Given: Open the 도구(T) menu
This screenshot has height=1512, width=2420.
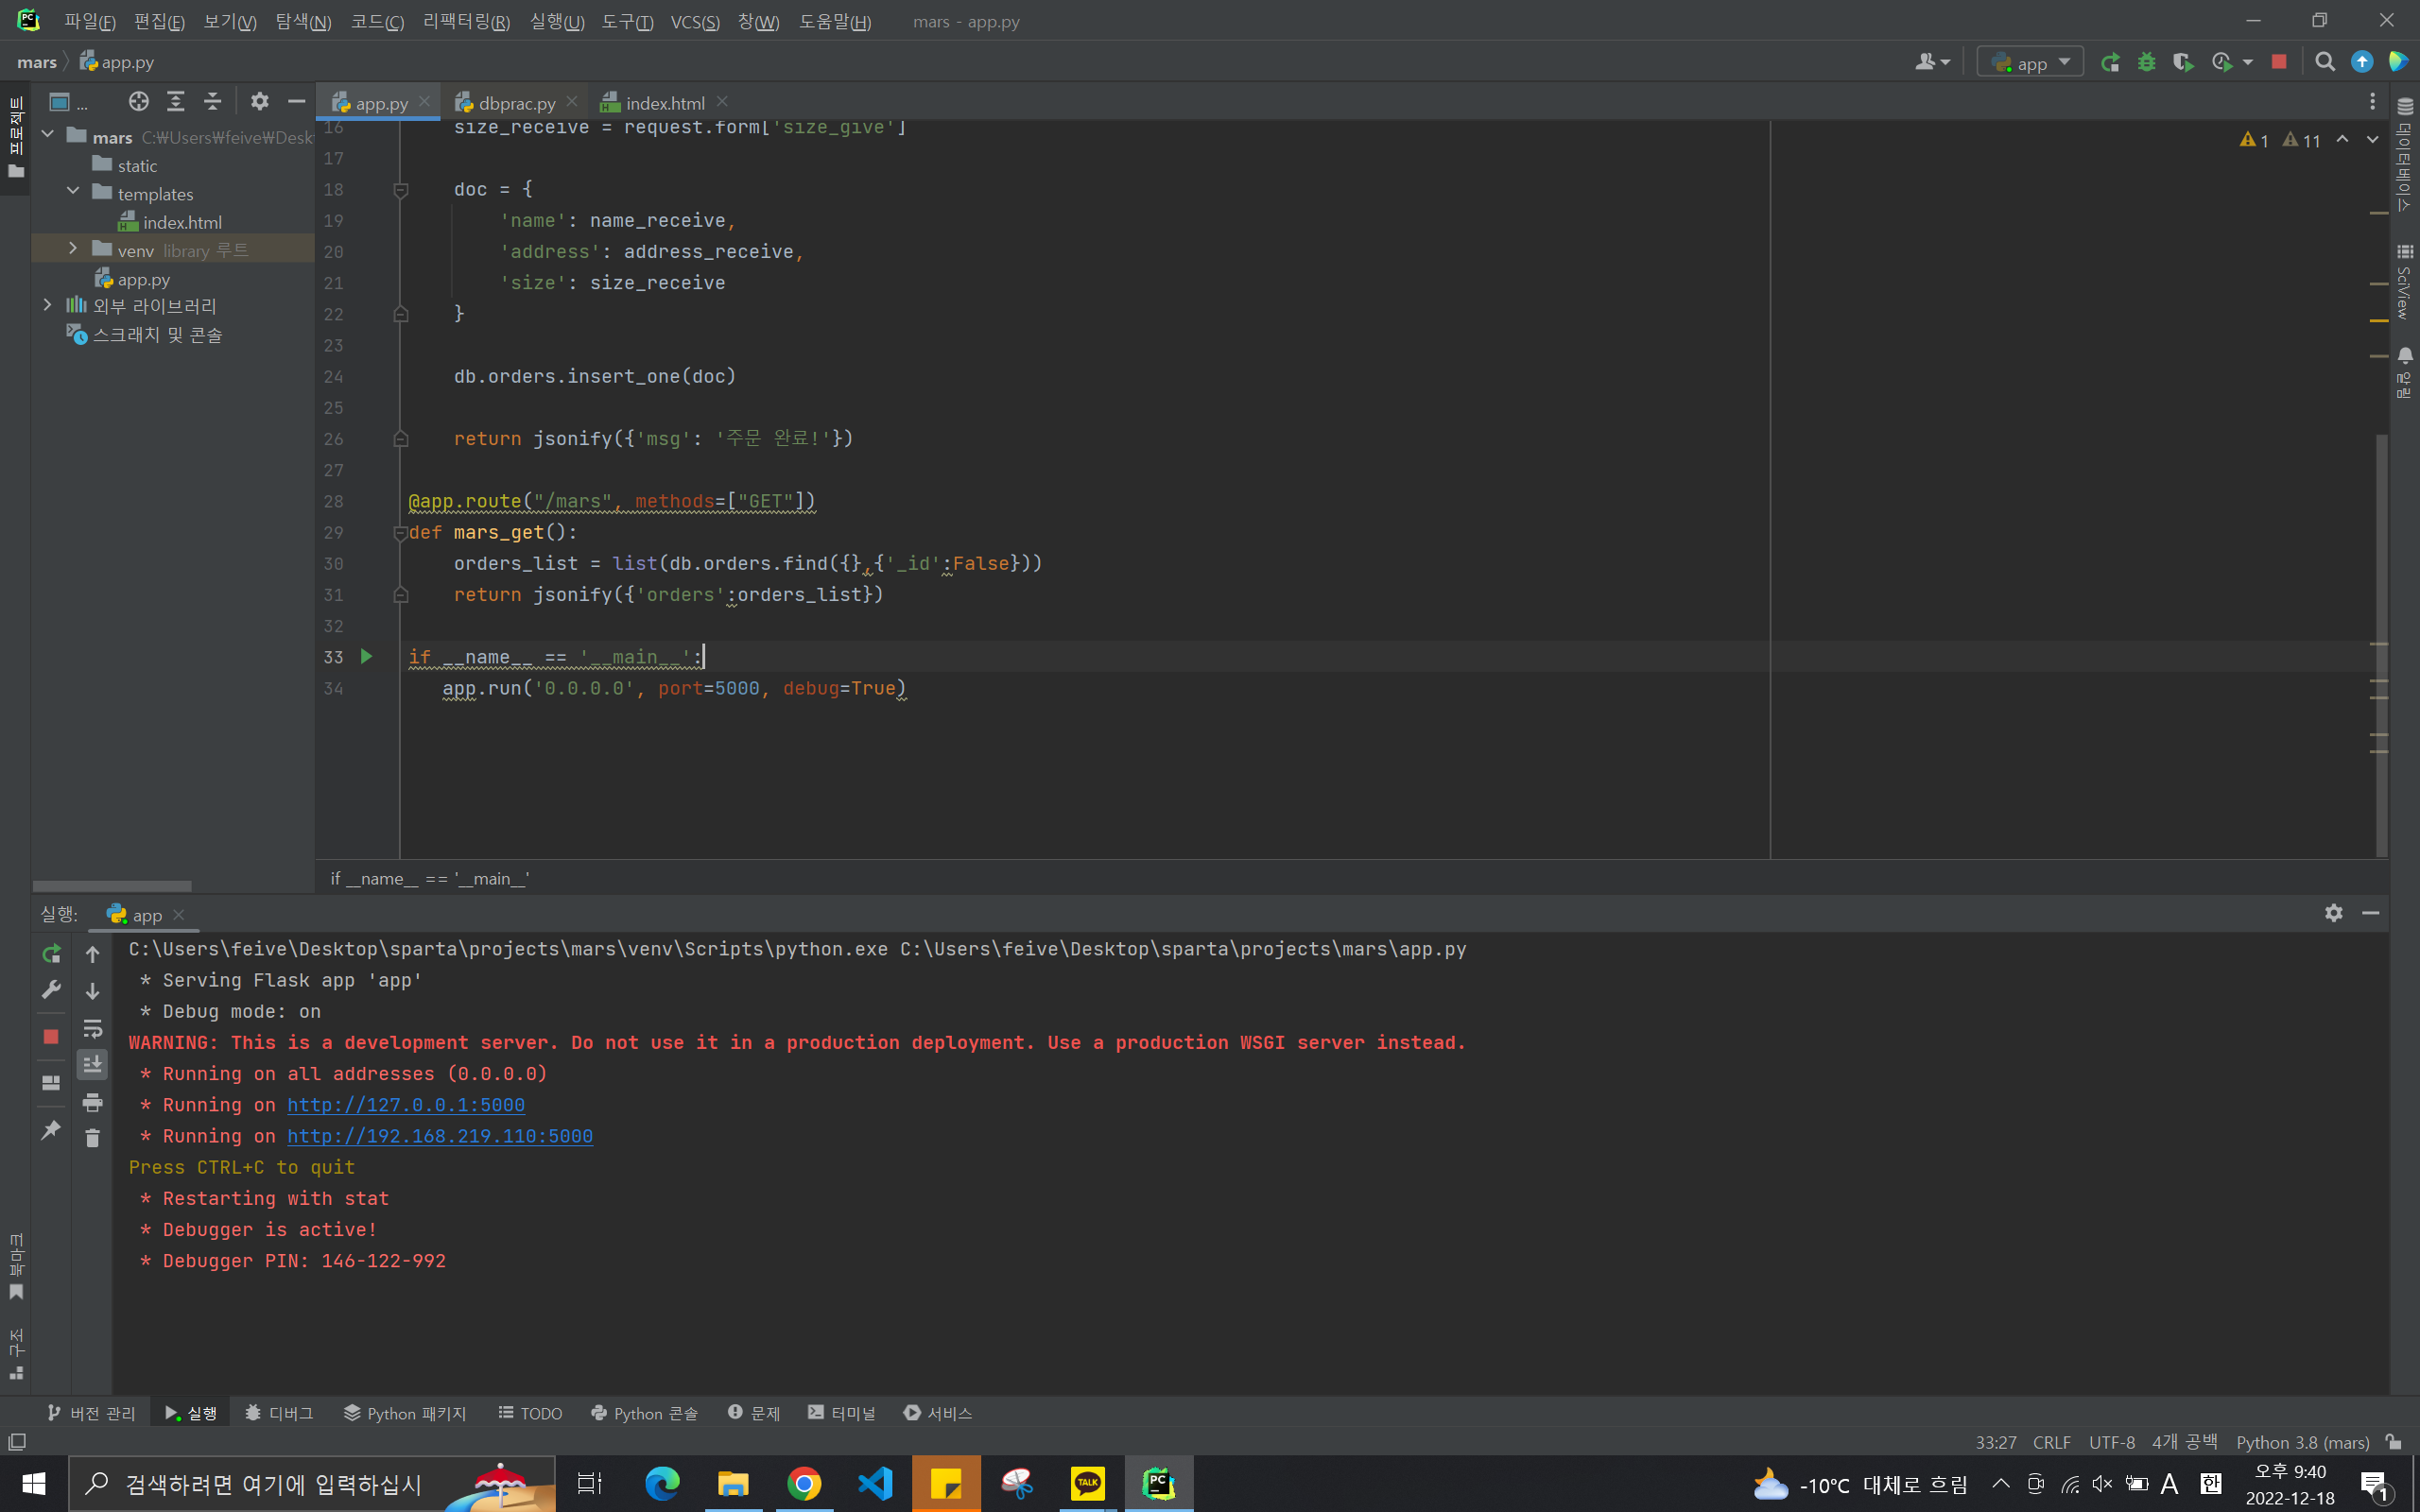Looking at the screenshot, I should click(x=627, y=22).
